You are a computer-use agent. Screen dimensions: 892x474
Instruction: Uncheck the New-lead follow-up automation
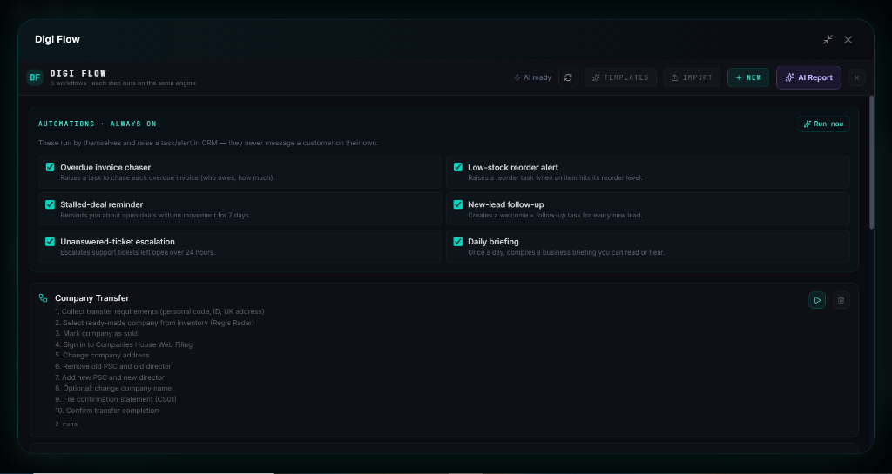click(458, 204)
